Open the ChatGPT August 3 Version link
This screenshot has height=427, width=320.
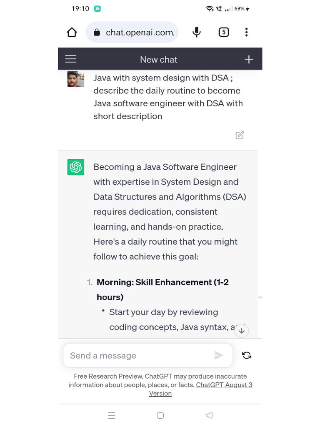pos(224,385)
